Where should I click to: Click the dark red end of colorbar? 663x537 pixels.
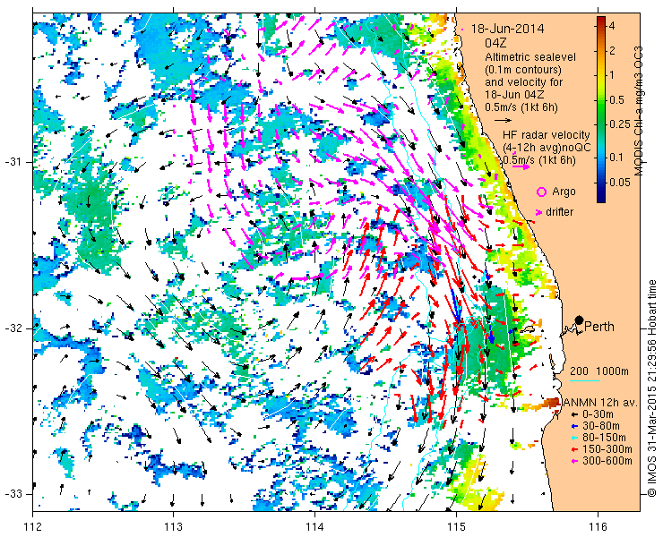pos(601,21)
